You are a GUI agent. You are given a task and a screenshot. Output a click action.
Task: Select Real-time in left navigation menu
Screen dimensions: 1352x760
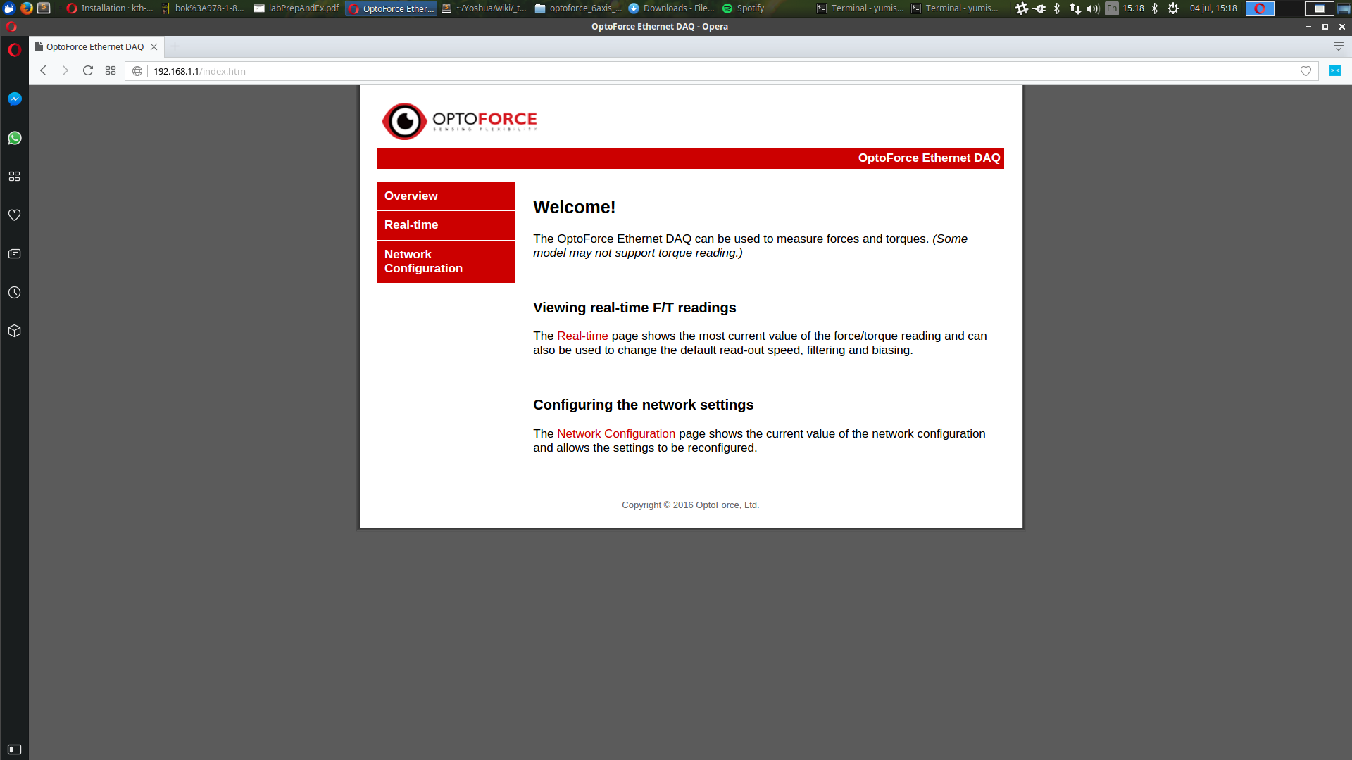tap(446, 225)
